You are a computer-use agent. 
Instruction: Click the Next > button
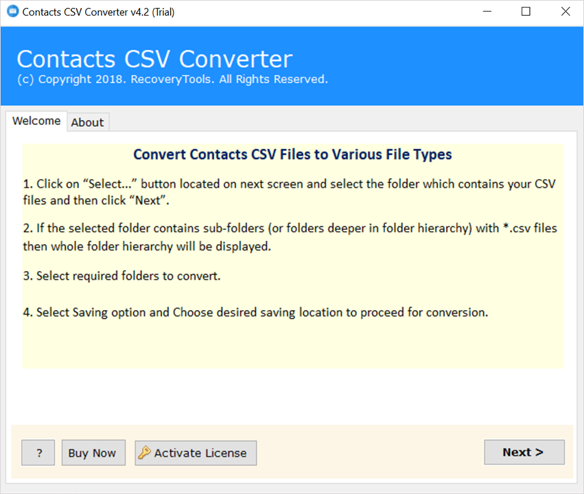tap(524, 452)
